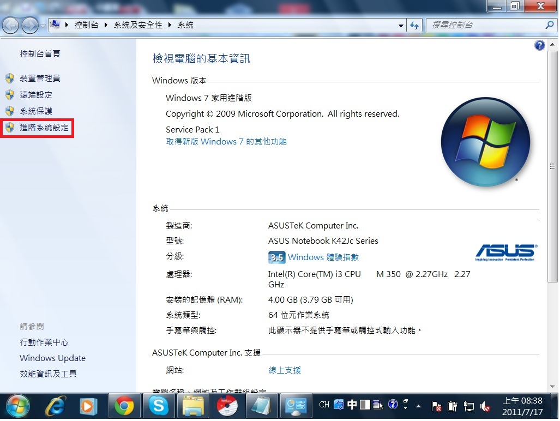The height and width of the screenshot is (421, 560).
Task: Open Google Chrome from taskbar
Action: [124, 406]
